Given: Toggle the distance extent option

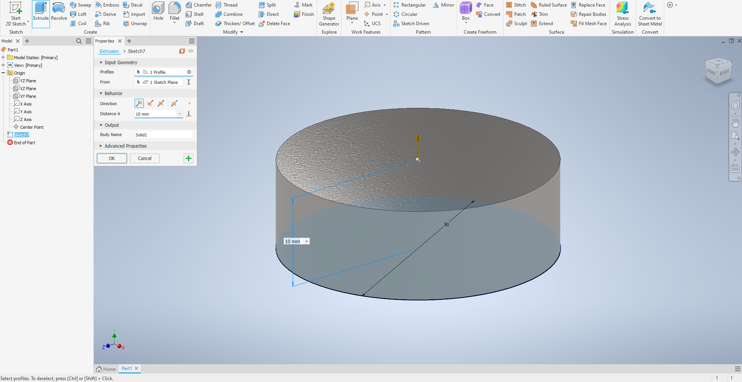Looking at the screenshot, I should click(189, 114).
